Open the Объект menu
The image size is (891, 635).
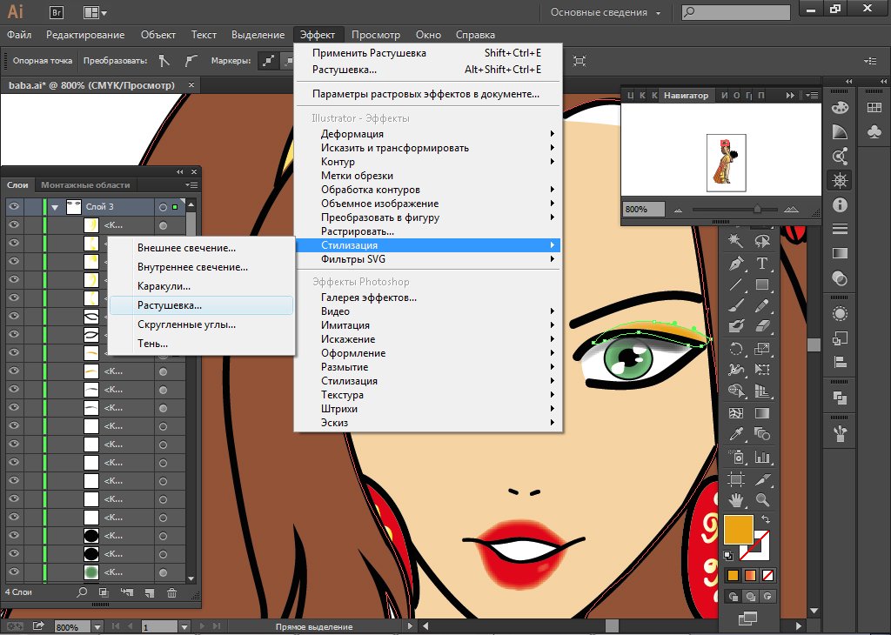pyautogui.click(x=158, y=35)
